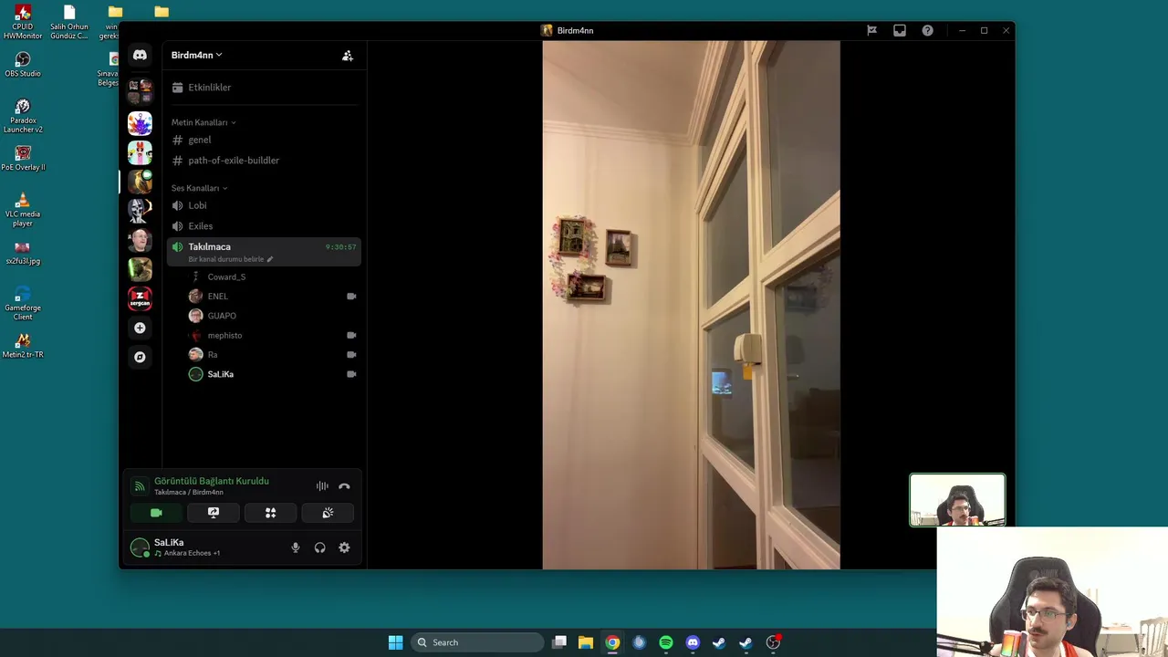1168x657 pixels.
Task: Add a server with the plus icon
Action: (x=140, y=328)
